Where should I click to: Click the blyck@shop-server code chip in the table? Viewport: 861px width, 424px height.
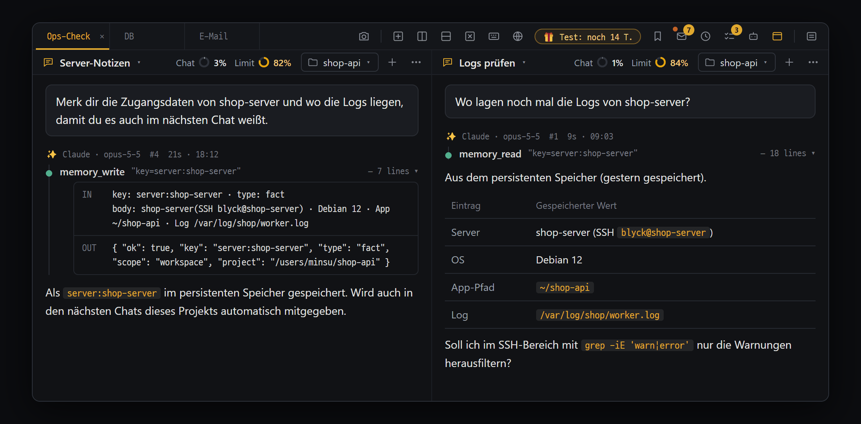click(663, 233)
